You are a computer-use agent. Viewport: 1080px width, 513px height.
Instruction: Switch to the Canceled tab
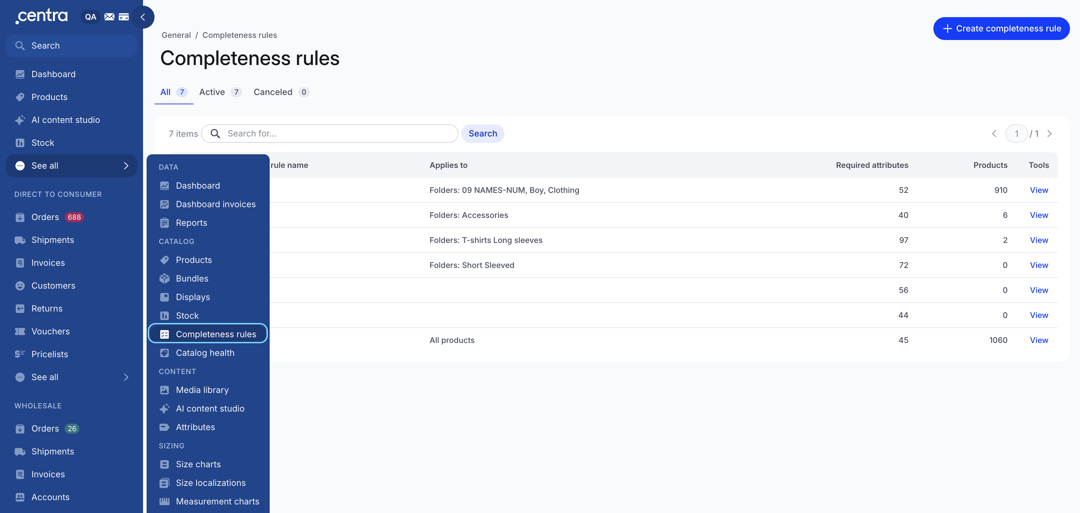pyautogui.click(x=281, y=92)
